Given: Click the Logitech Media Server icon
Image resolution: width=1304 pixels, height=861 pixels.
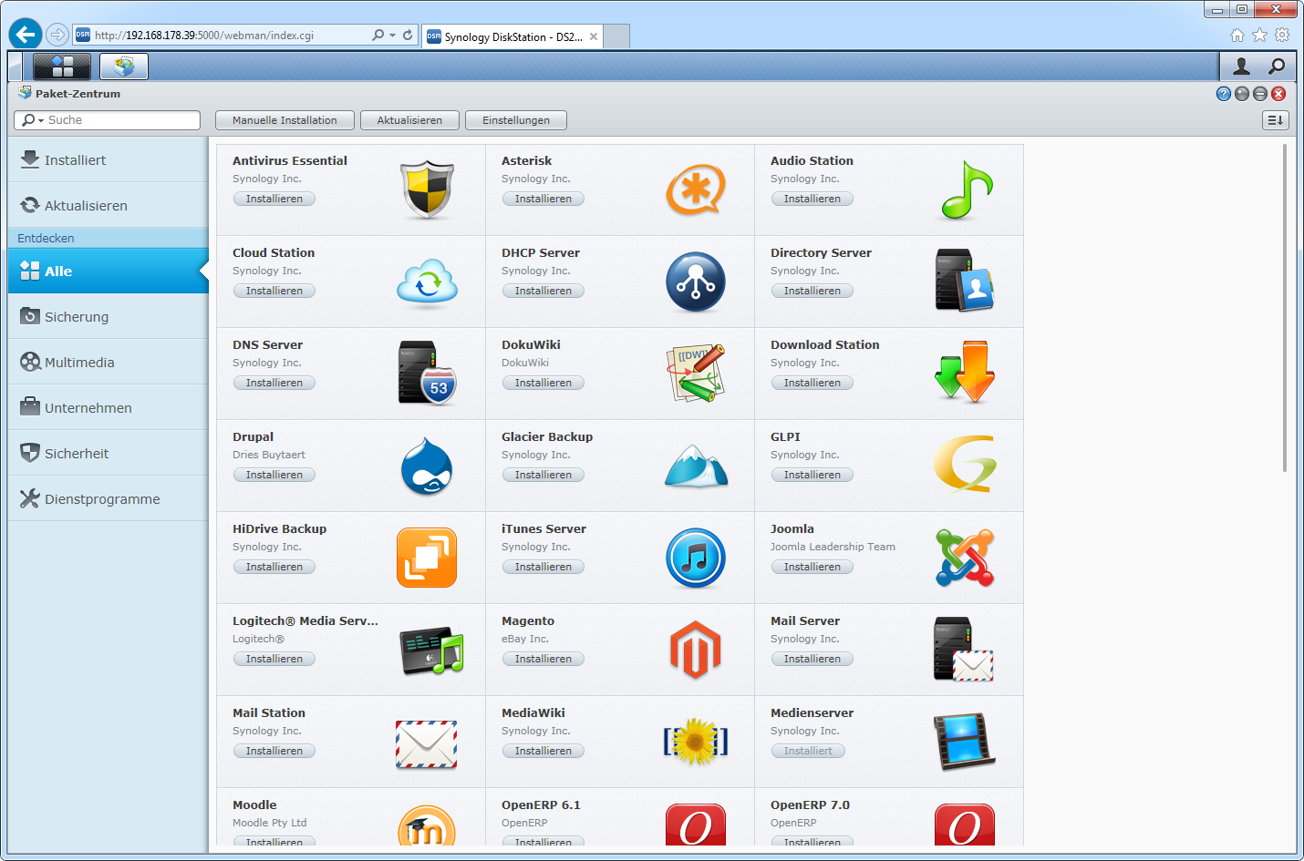Looking at the screenshot, I should pyautogui.click(x=431, y=650).
